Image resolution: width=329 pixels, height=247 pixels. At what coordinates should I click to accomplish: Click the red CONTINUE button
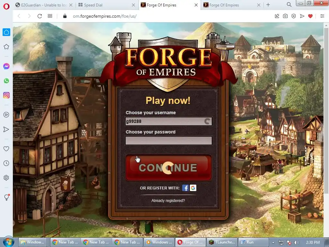click(x=168, y=168)
